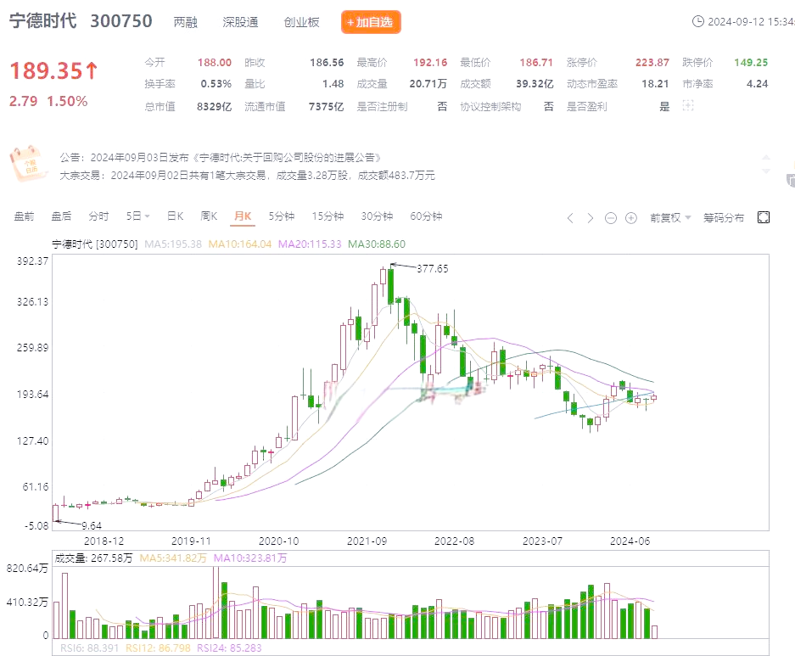Click the RSI24: 85.283 label
795x656 pixels.
click(x=229, y=648)
